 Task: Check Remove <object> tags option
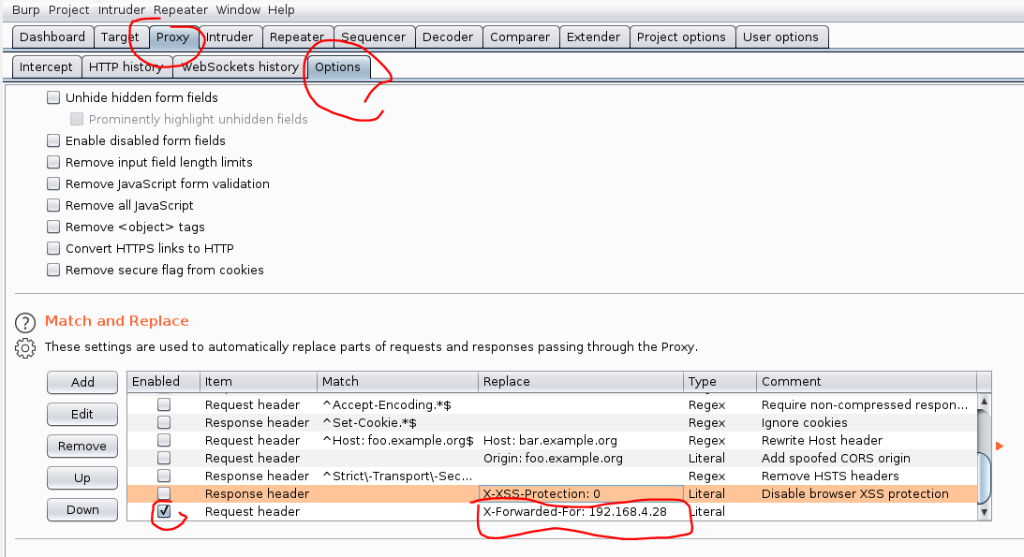[x=53, y=227]
